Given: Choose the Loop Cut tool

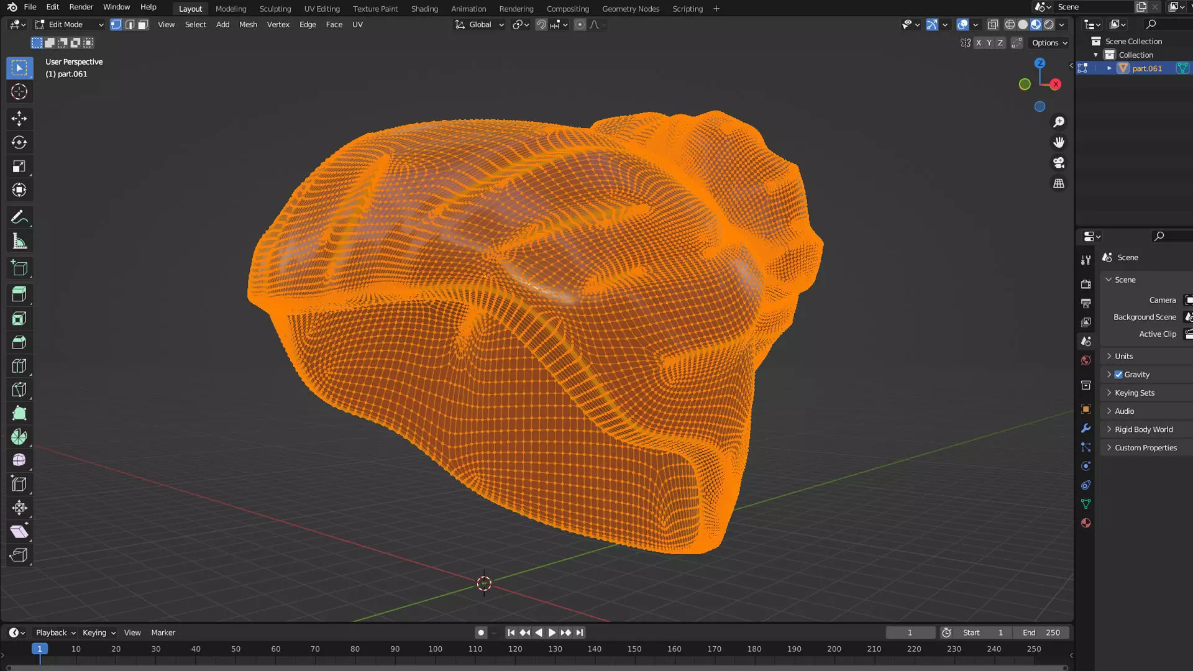Looking at the screenshot, I should click(x=19, y=367).
